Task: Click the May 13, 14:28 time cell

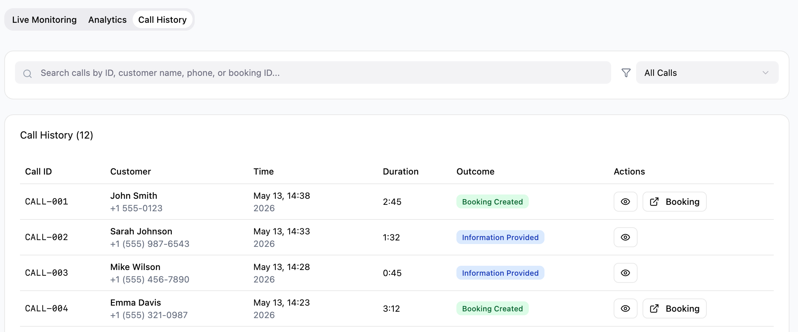Action: coord(282,273)
